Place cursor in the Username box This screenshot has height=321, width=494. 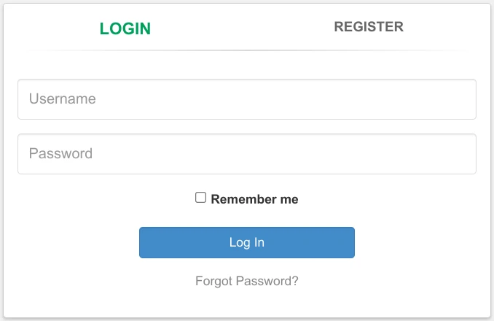pos(246,99)
